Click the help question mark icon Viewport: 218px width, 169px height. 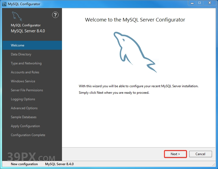55,15
